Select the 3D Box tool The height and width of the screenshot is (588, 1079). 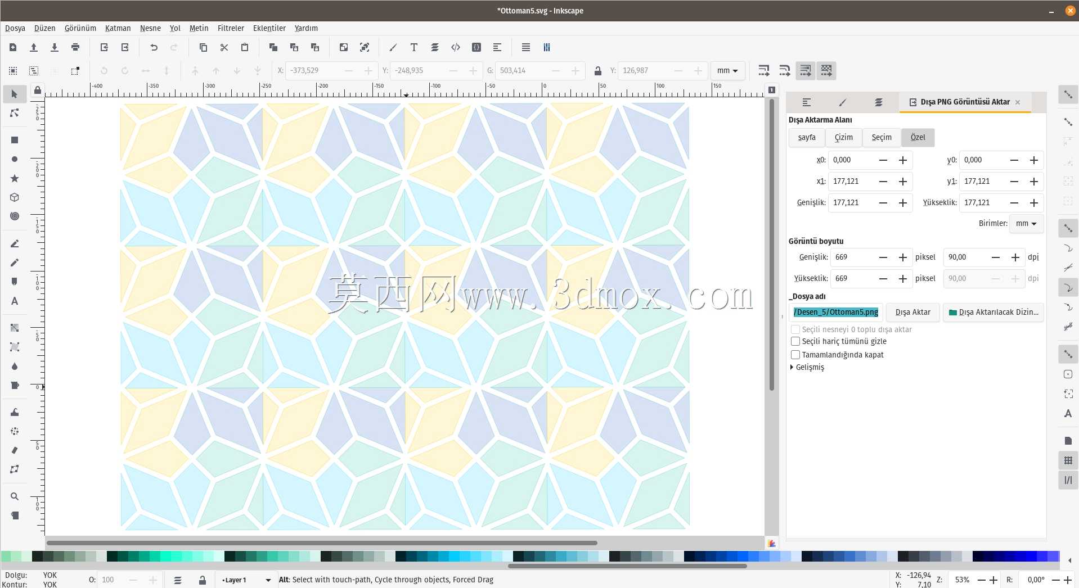(x=15, y=197)
